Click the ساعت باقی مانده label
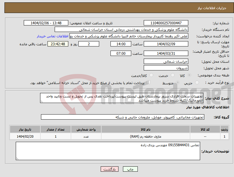234x177 pixels. click(33, 44)
